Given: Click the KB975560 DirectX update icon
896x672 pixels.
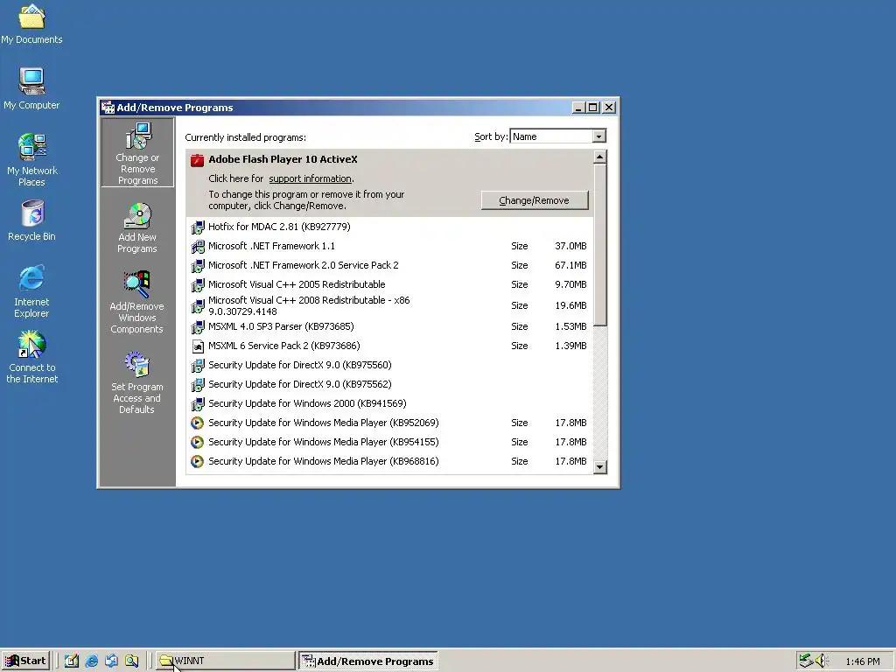Looking at the screenshot, I should [197, 365].
